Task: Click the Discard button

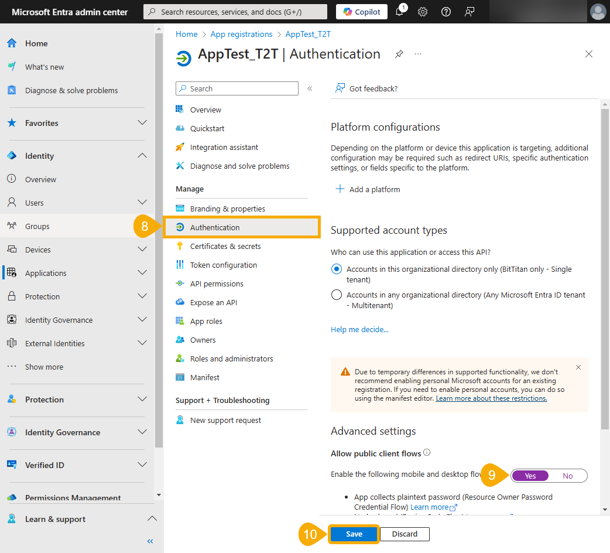Action: tap(405, 534)
